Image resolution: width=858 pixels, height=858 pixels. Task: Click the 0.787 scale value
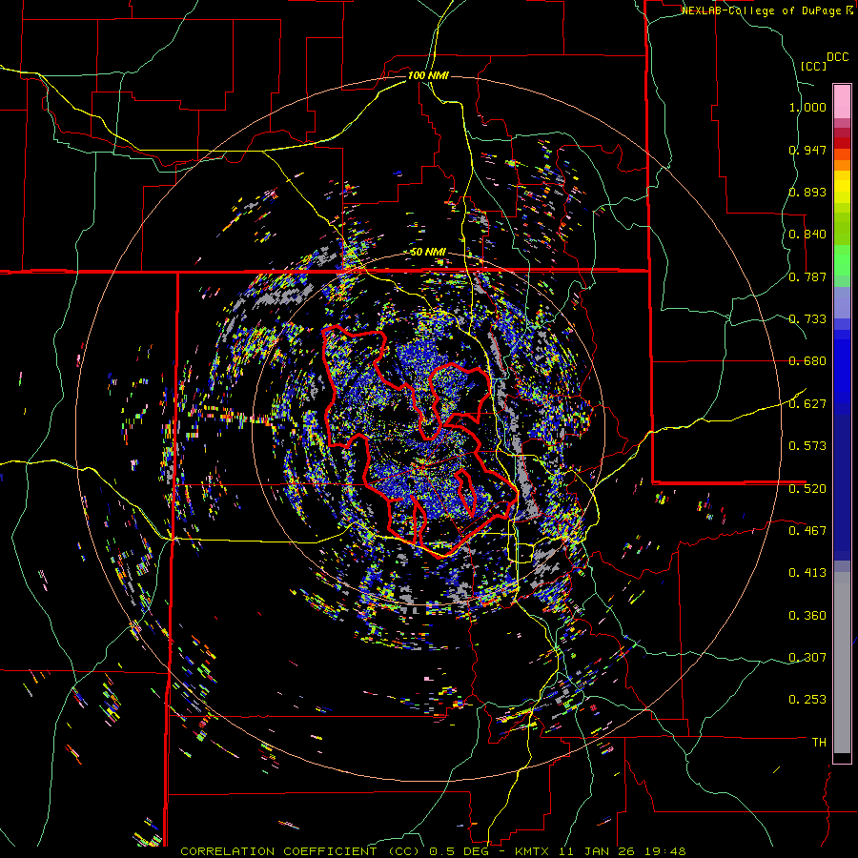pos(807,276)
